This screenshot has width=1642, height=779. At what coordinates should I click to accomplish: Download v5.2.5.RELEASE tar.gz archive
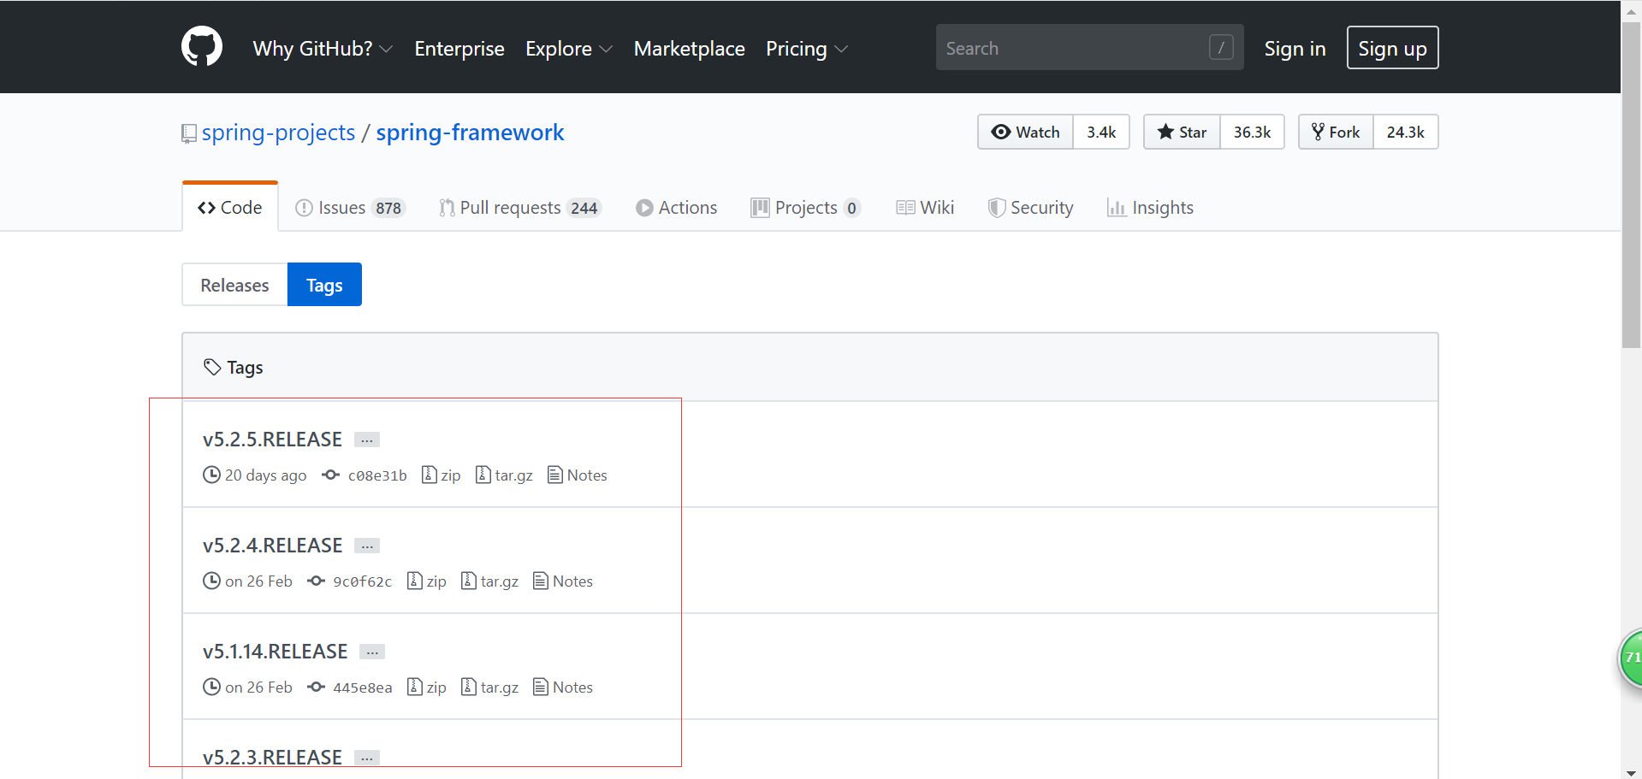pyautogui.click(x=504, y=475)
